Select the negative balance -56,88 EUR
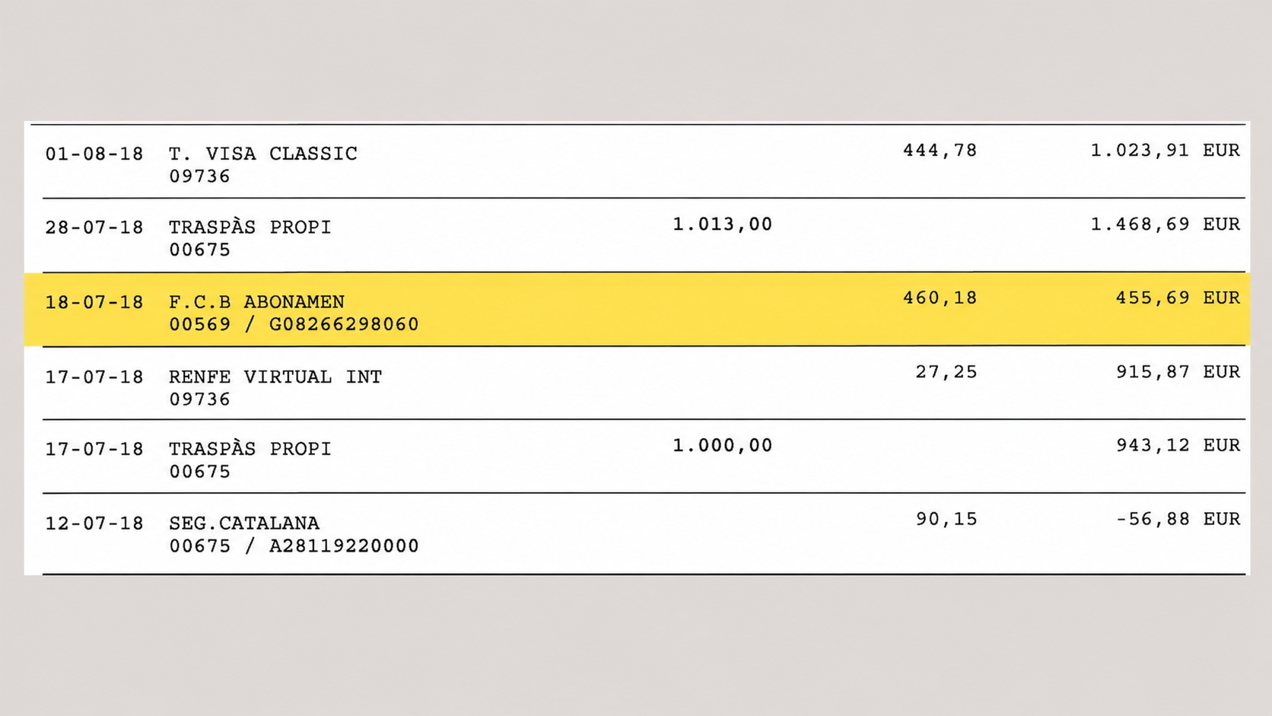The image size is (1272, 716). (x=1178, y=519)
